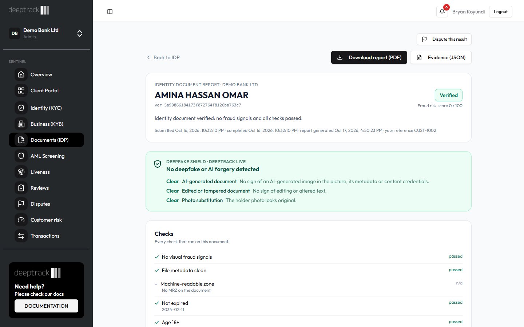Click expiry date 2034-02-11
524x327 pixels.
[173, 310]
